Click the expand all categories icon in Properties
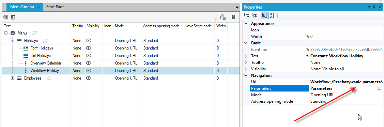Screen dimensions: 384x127 (255, 15)
